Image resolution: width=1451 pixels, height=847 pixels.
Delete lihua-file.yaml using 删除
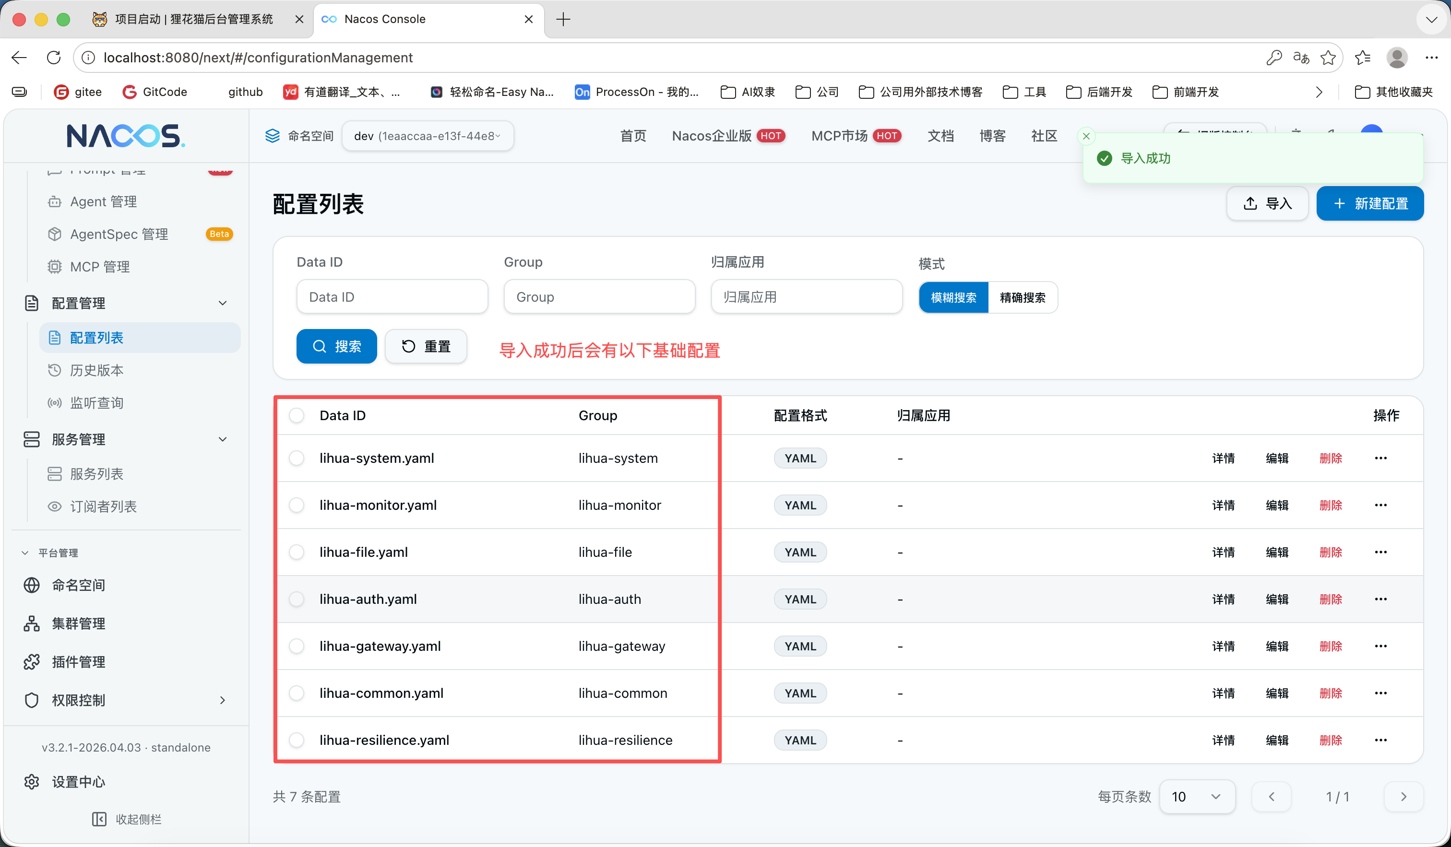coord(1331,553)
